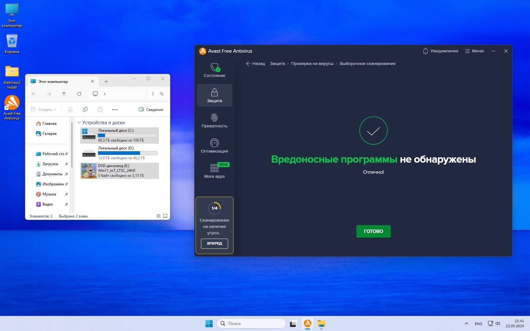Go to Оптимизация gauge section in Avast
Viewport: 530px width, 331px height.
[215, 146]
